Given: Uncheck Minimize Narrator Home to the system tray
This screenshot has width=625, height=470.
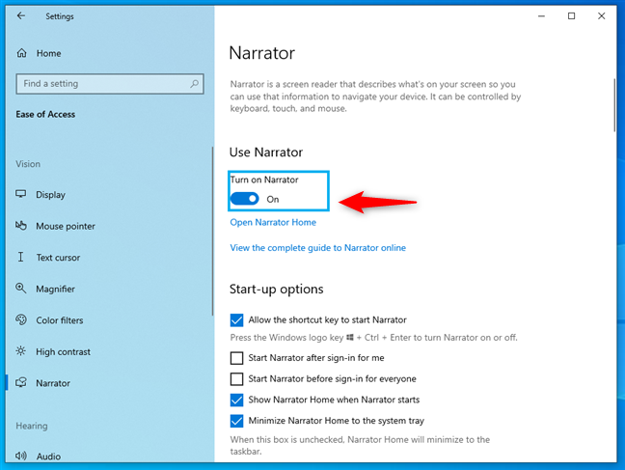Looking at the screenshot, I should tap(236, 421).
